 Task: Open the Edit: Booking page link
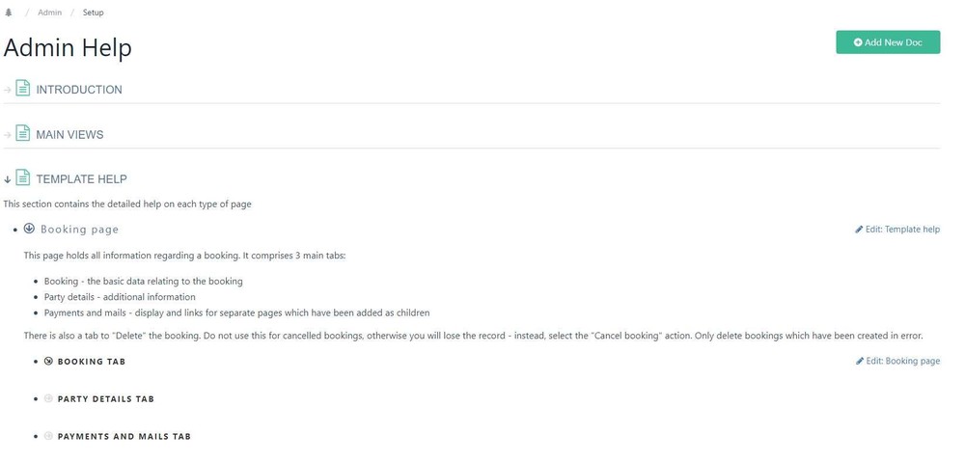pyautogui.click(x=897, y=361)
